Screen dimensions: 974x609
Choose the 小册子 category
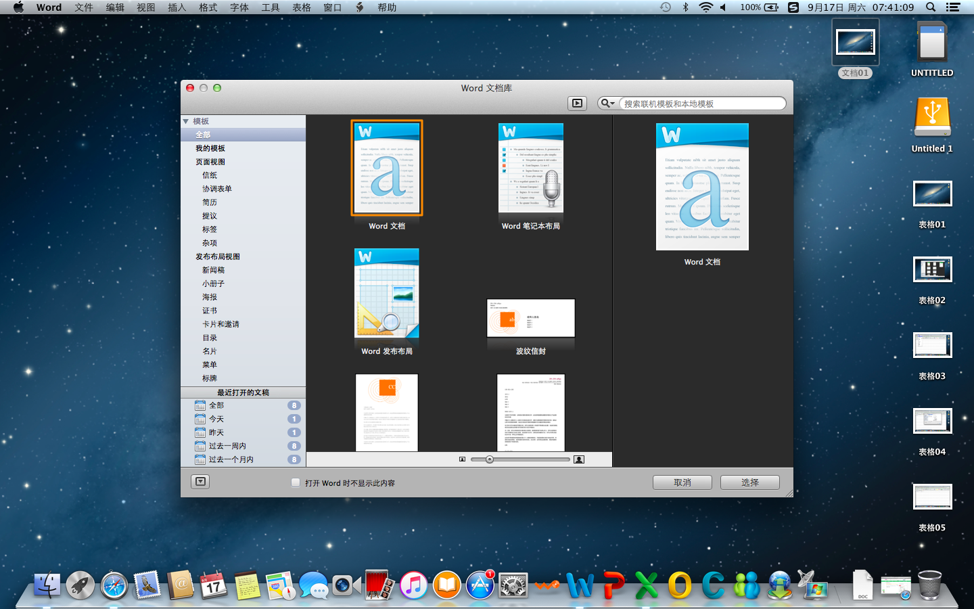(x=214, y=284)
